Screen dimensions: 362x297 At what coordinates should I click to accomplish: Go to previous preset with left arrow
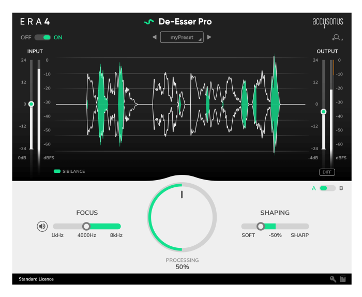coord(154,37)
